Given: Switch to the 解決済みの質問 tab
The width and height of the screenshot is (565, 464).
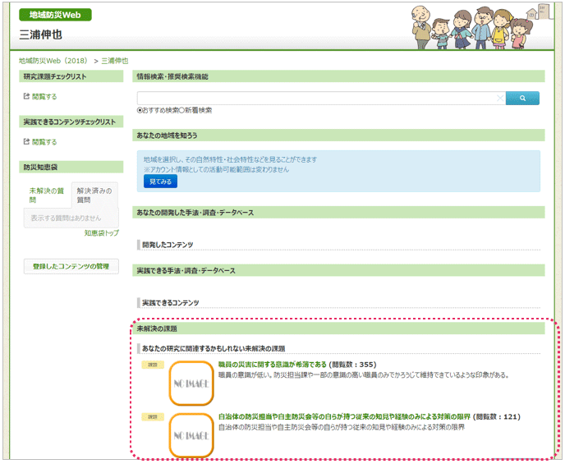Looking at the screenshot, I should [94, 195].
